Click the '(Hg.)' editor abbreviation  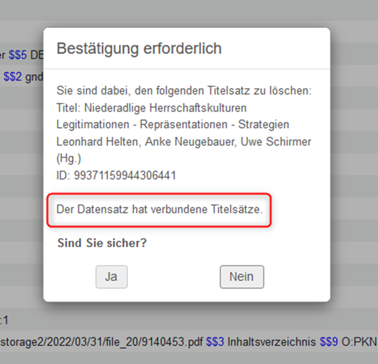[x=69, y=158]
